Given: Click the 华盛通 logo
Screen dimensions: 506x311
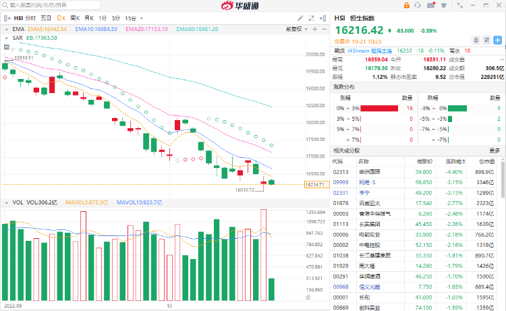Looking at the screenshot, I should 240,5.
